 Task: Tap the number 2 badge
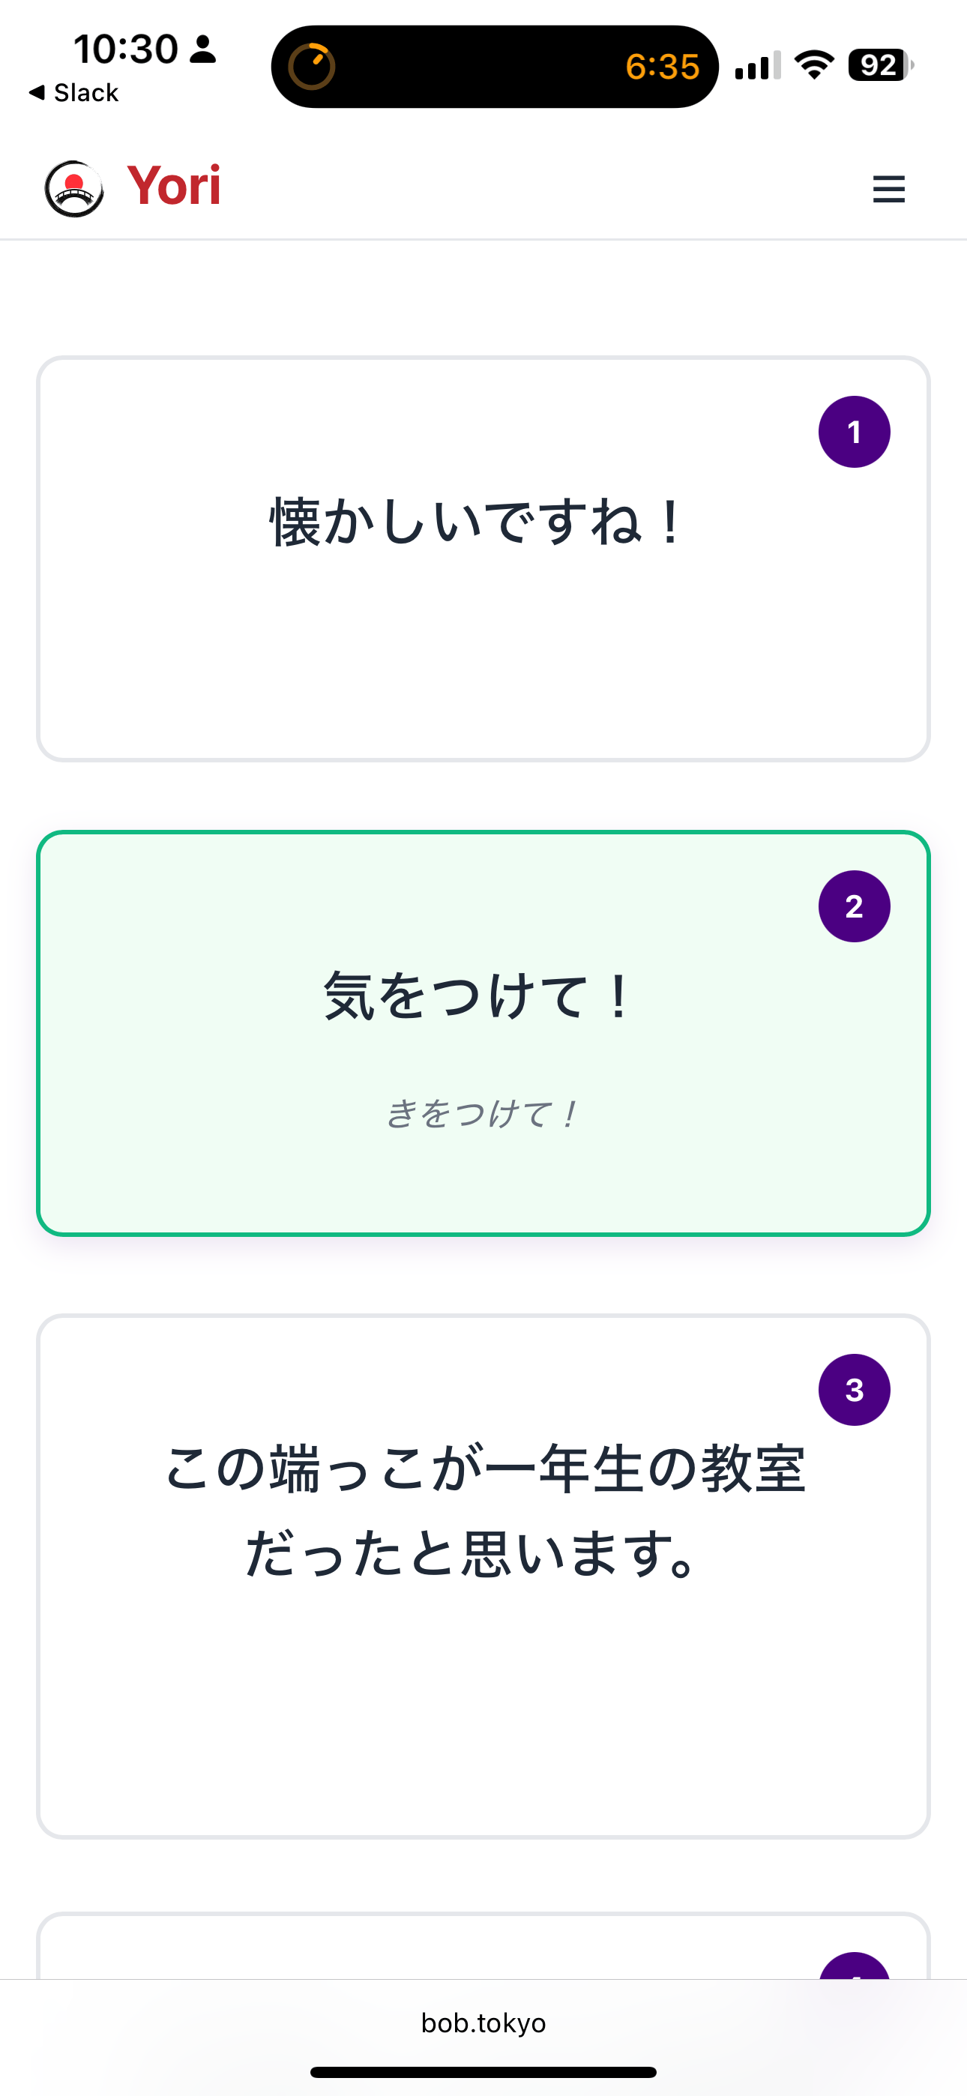[854, 906]
